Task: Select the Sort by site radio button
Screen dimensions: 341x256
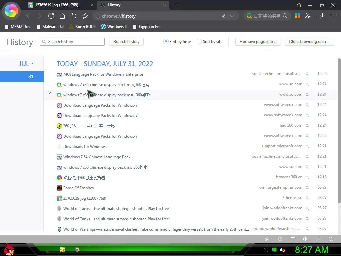Action: 199,41
